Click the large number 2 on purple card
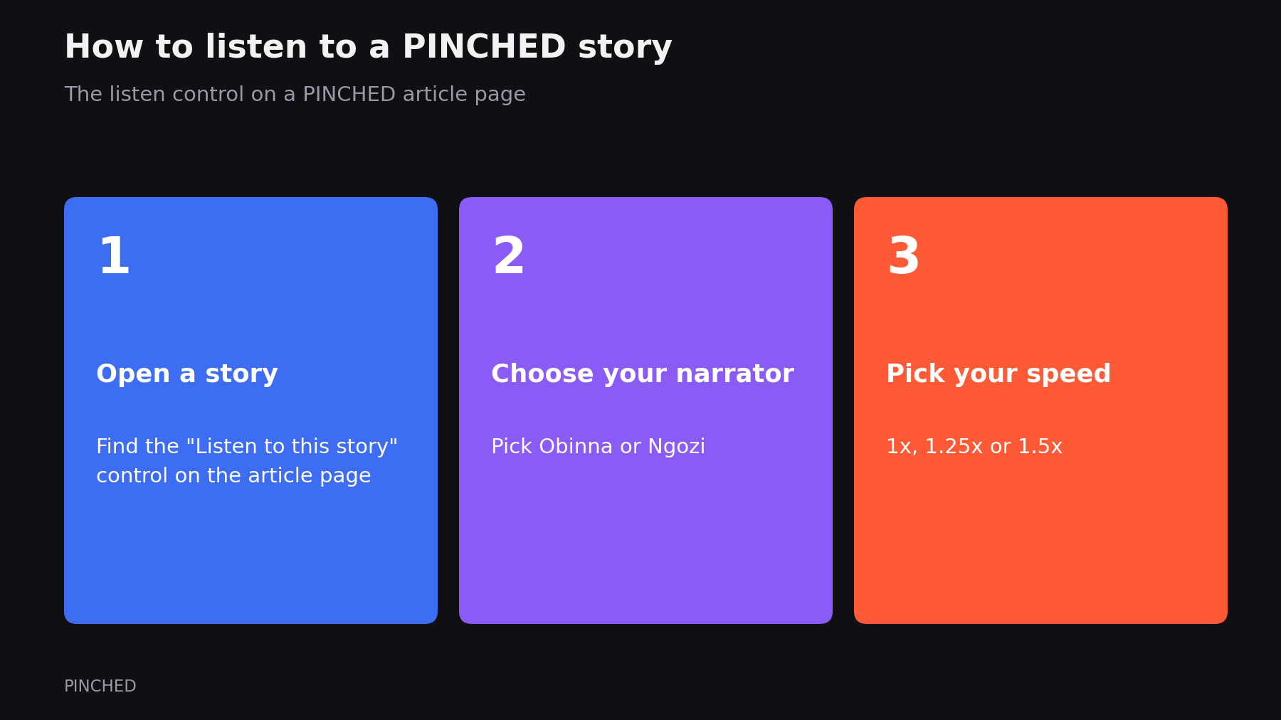 509,257
